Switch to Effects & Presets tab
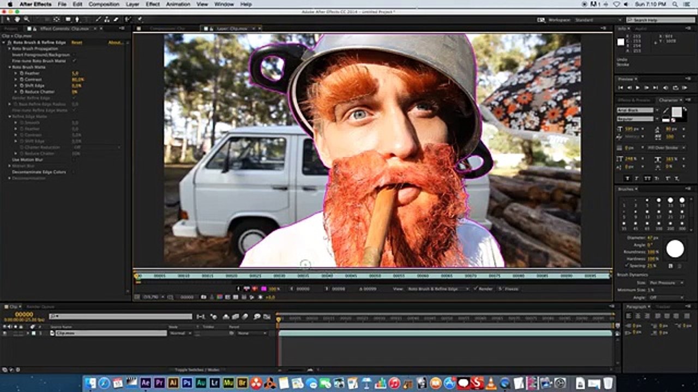 click(x=633, y=100)
